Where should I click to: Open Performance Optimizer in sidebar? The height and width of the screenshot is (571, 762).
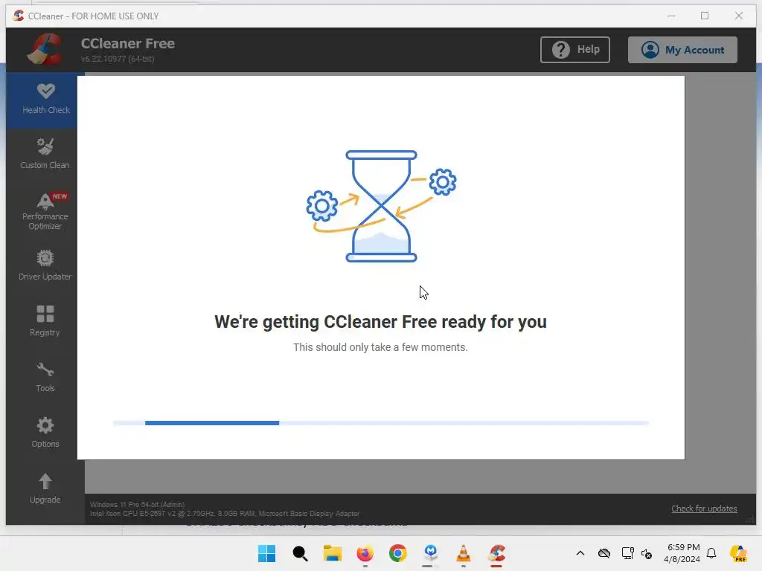click(45, 211)
